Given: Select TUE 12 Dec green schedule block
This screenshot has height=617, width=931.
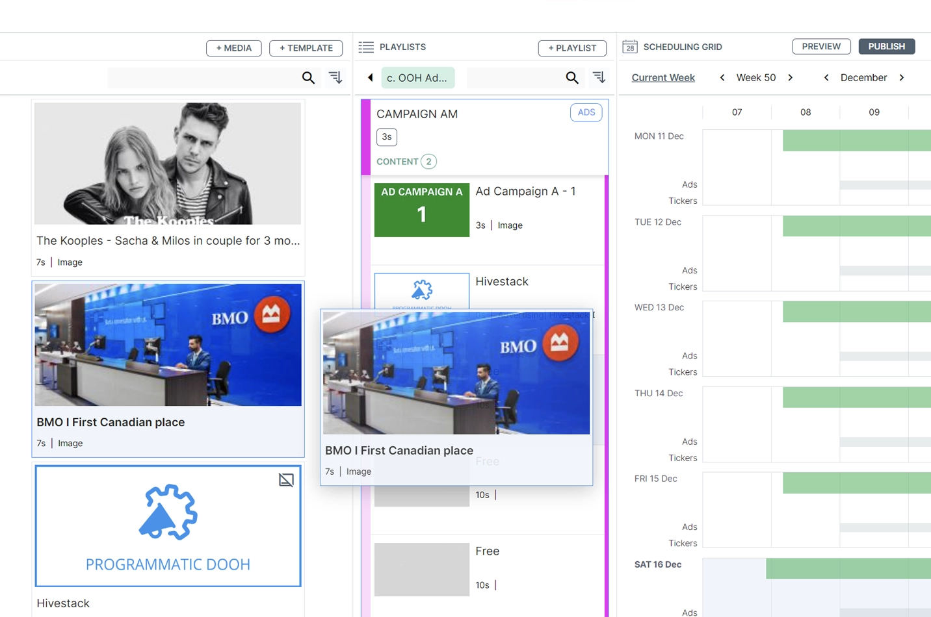Looking at the screenshot, I should click(x=857, y=226).
